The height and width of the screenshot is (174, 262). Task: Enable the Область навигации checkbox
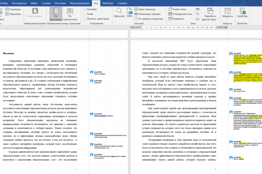84,18
